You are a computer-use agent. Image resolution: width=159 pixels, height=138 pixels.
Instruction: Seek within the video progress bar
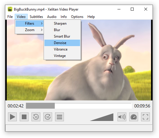point(79,106)
